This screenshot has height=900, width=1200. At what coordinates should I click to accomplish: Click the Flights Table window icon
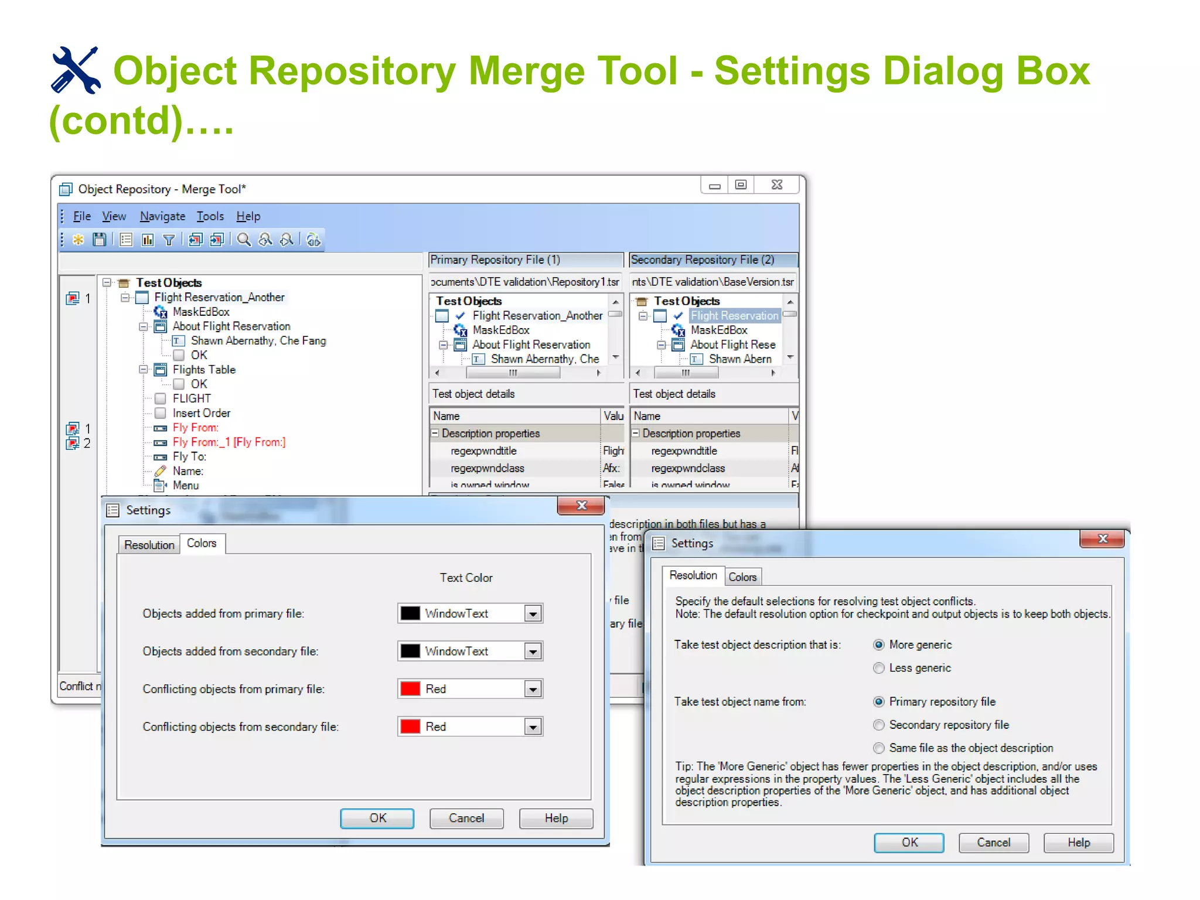(x=161, y=370)
